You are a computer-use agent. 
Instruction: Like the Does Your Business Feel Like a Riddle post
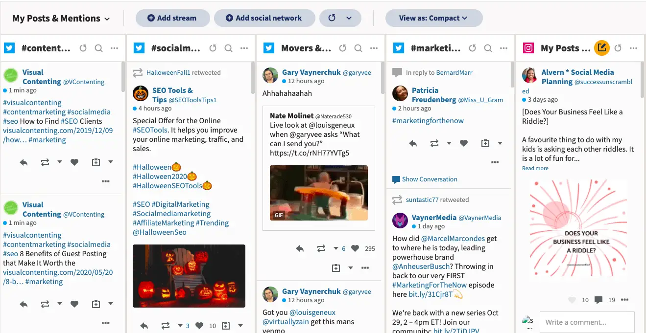click(572, 300)
